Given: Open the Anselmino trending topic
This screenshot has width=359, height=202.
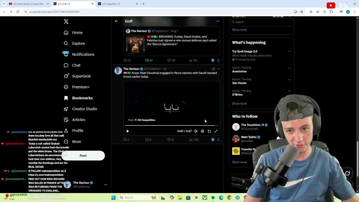Looking at the screenshot, I should (239, 72).
